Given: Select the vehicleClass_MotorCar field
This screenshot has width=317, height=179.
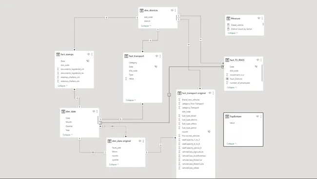Looking at the screenshot, I should [x=192, y=160].
